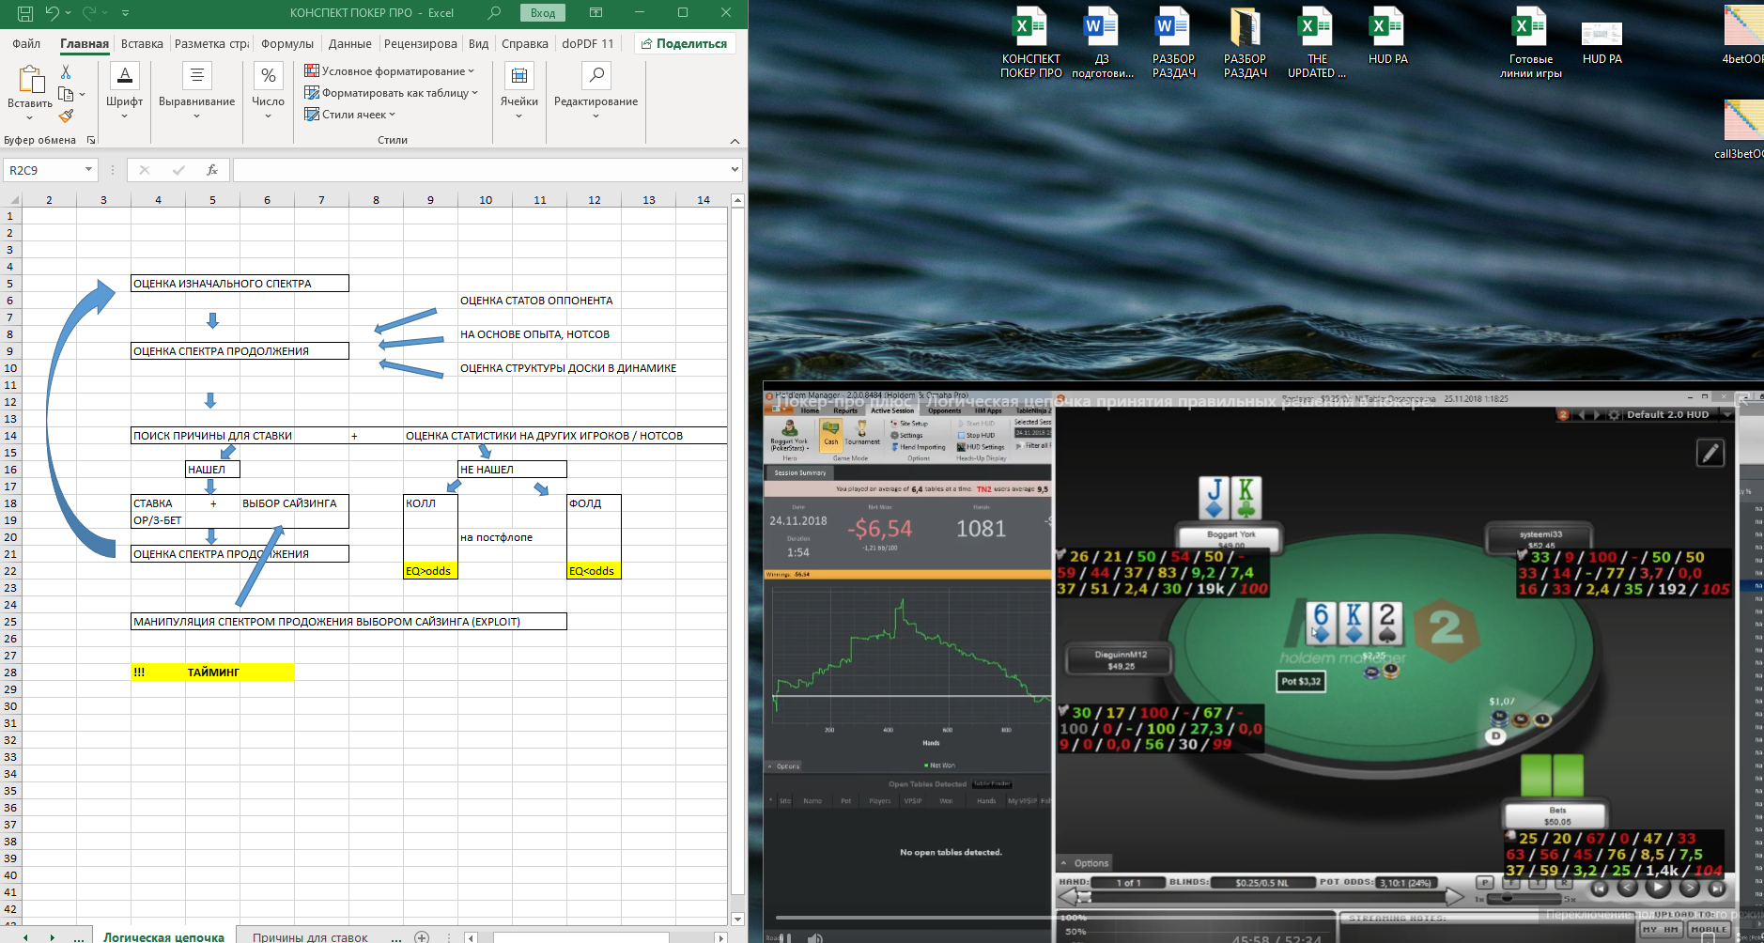1764x943 pixels.
Task: Open the THE UPDATED Excel file on desktop
Action: 1316,43
